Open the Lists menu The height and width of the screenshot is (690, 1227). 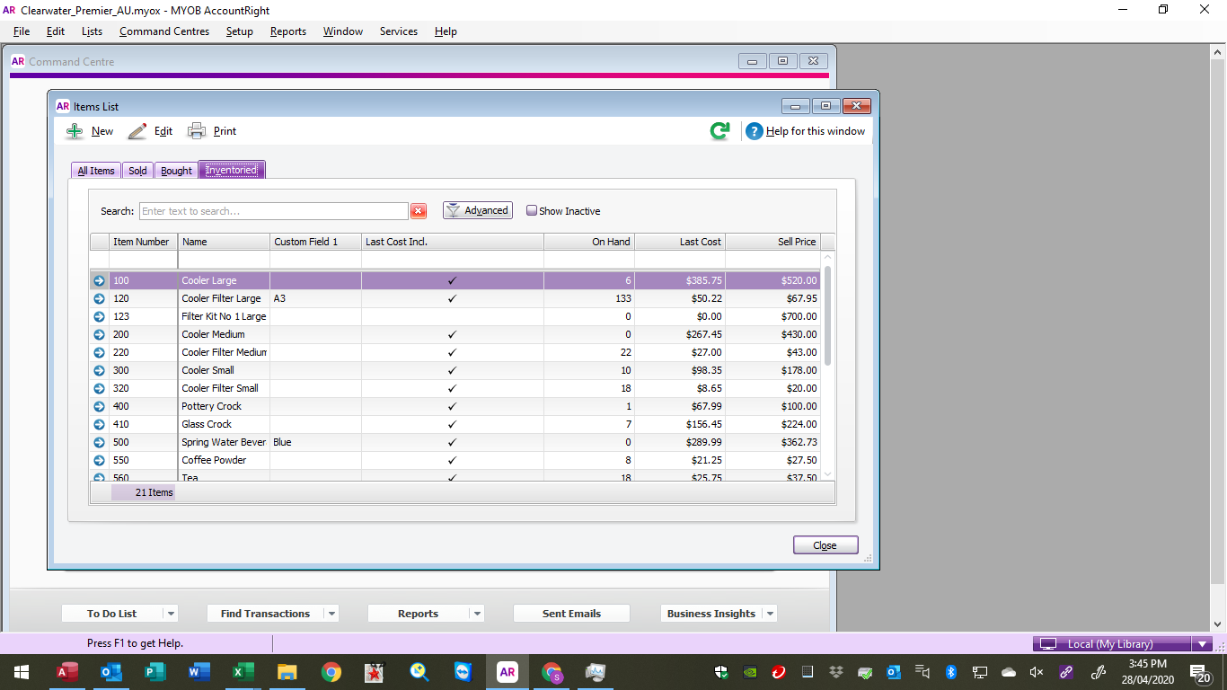92,31
